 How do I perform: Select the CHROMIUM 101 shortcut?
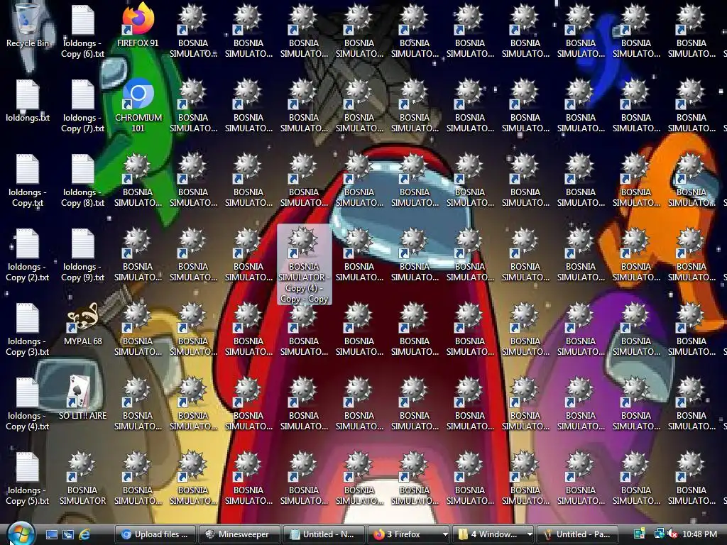[x=138, y=105]
